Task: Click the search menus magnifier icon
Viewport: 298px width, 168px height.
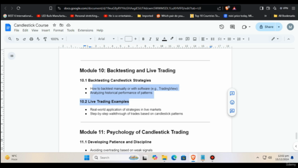Action: pos(10,39)
